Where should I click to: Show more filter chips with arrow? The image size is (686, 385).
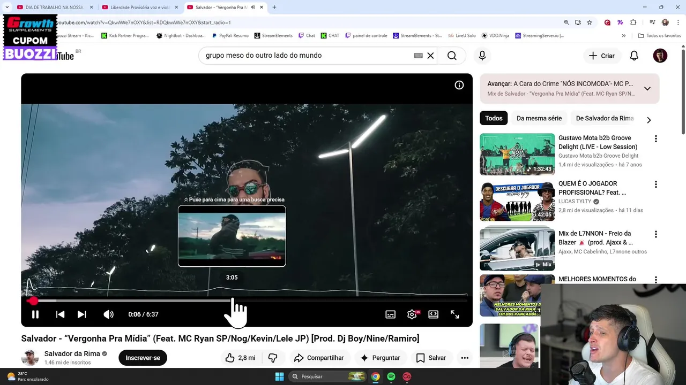(x=649, y=120)
